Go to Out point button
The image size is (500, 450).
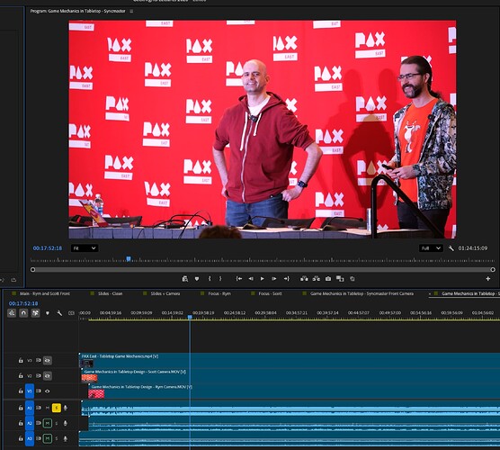286,279
